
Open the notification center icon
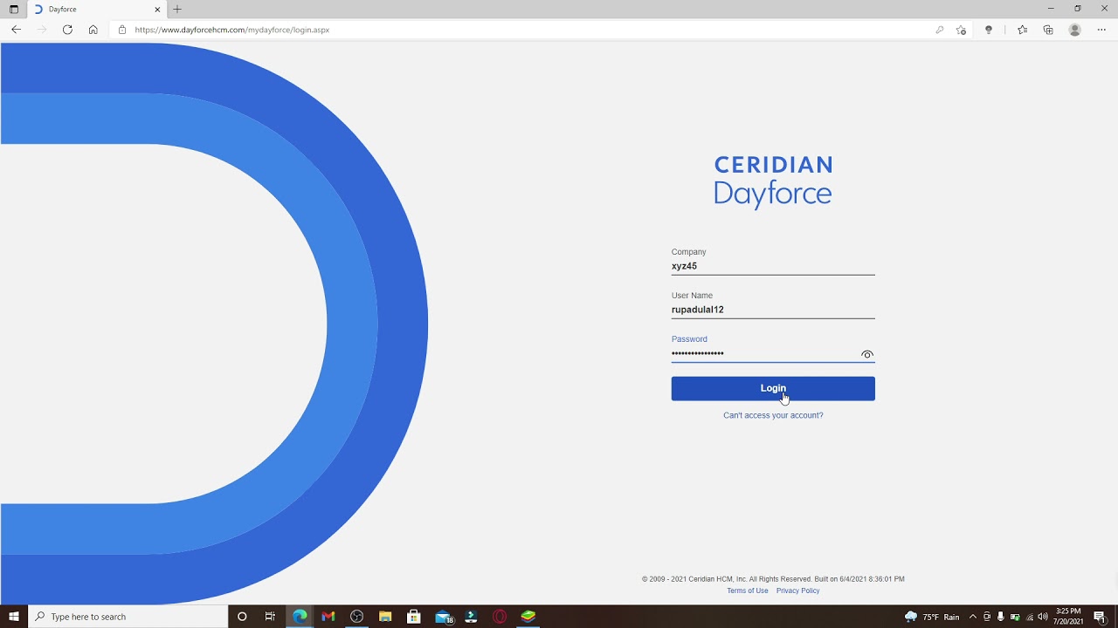(x=1101, y=617)
